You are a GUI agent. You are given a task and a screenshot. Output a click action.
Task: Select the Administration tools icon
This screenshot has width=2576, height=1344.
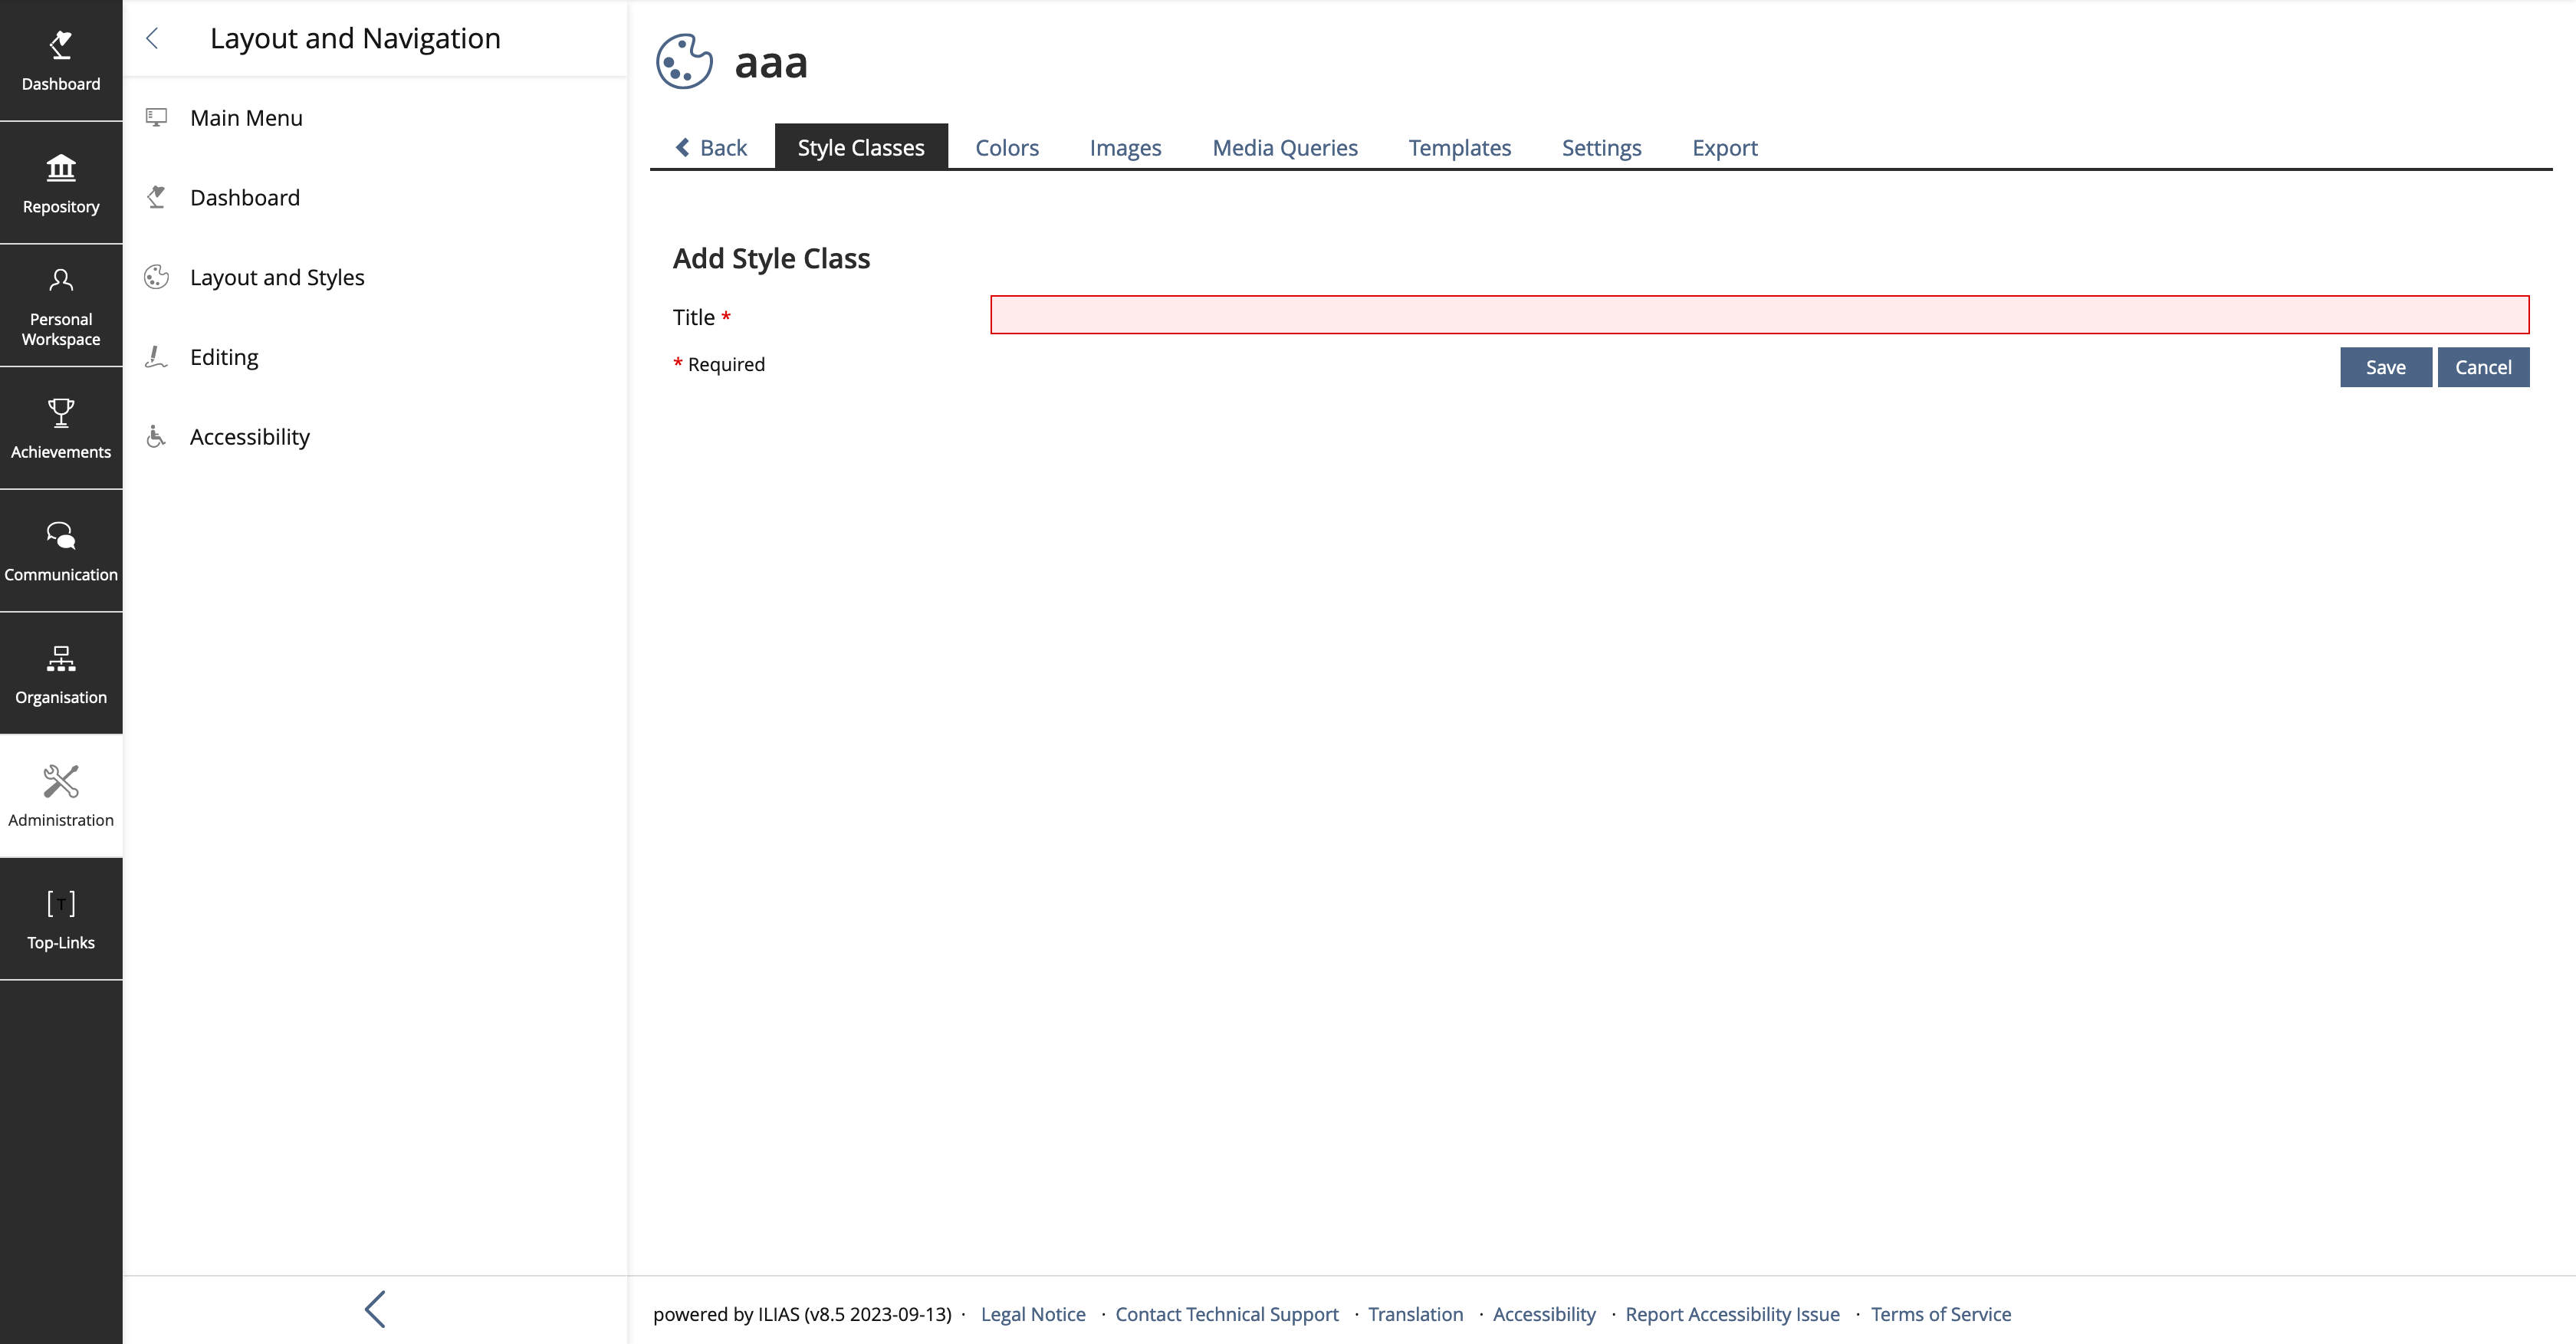61,796
